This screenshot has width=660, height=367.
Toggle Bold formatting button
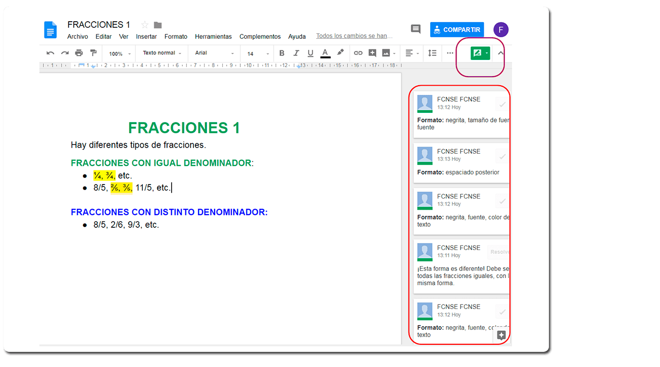282,53
